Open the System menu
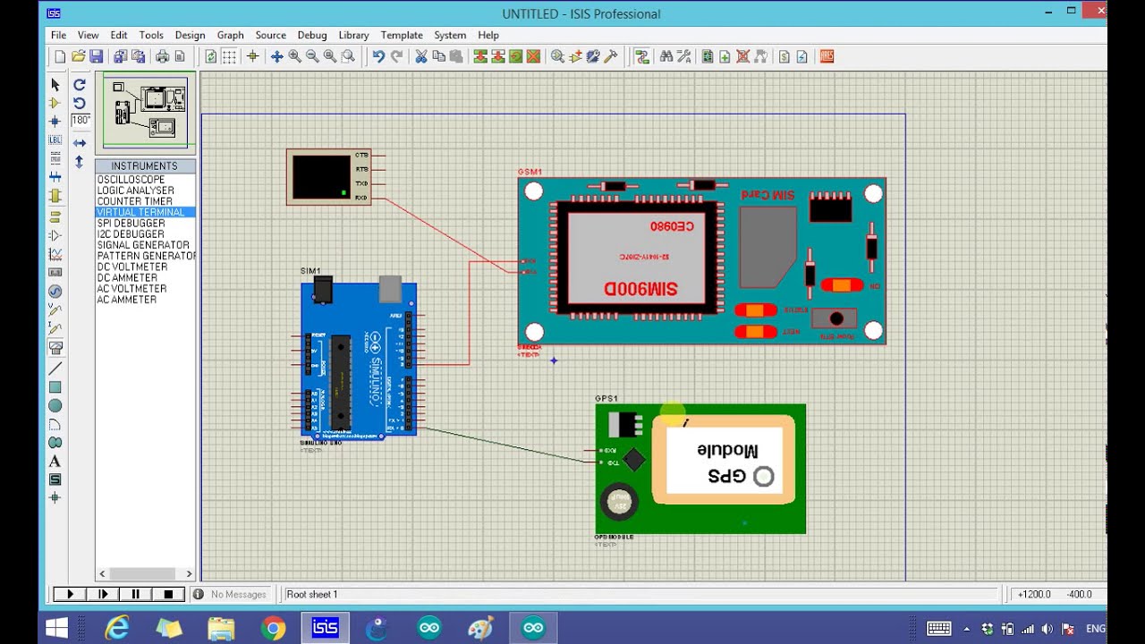Image resolution: width=1145 pixels, height=644 pixels. pyautogui.click(x=450, y=35)
